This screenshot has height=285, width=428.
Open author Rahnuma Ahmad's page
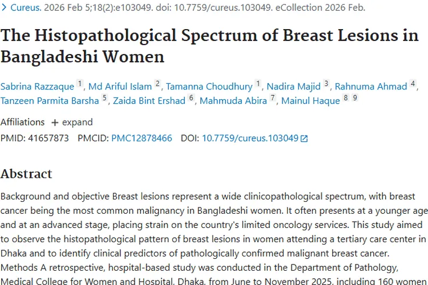pyautogui.click(x=371, y=87)
